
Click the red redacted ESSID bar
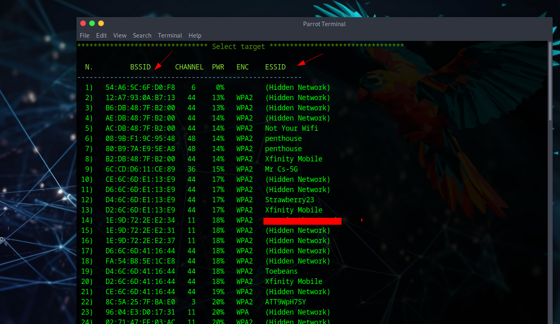point(302,221)
